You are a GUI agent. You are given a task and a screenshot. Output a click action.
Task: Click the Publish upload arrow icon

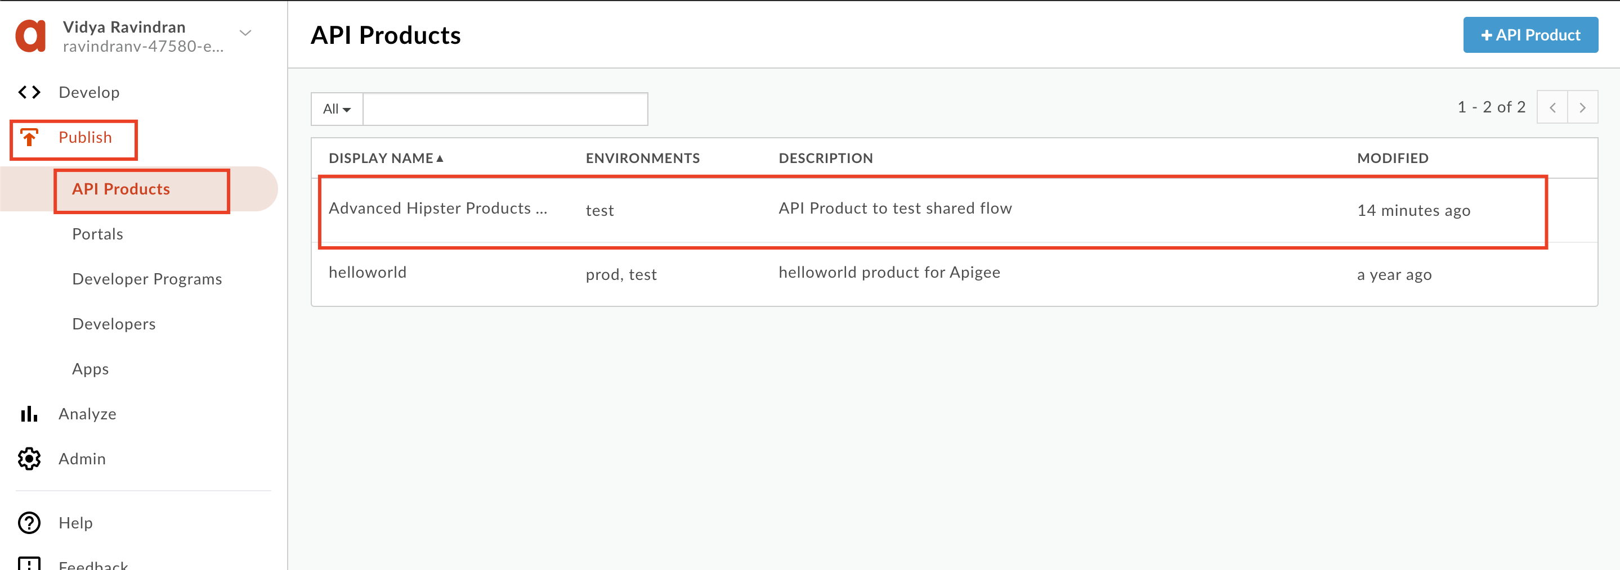coord(29,138)
